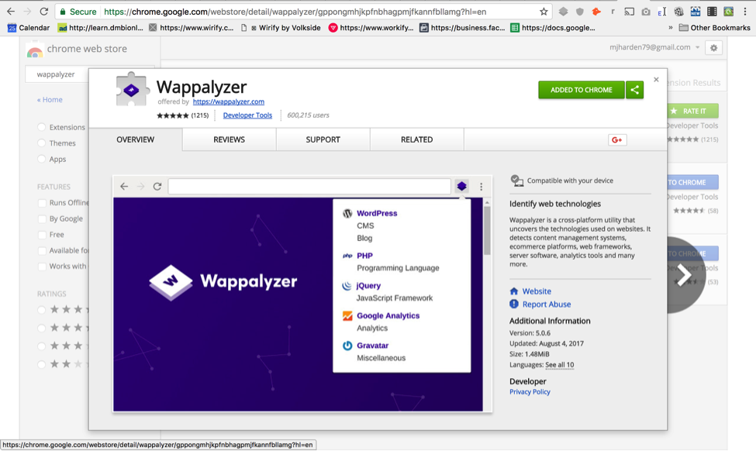The width and height of the screenshot is (756, 451).
Task: Close the Wappalyzer detail dialog
Action: pyautogui.click(x=656, y=80)
